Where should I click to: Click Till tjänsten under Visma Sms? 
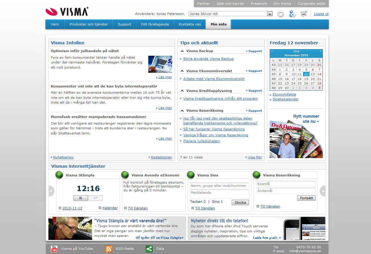205,208
